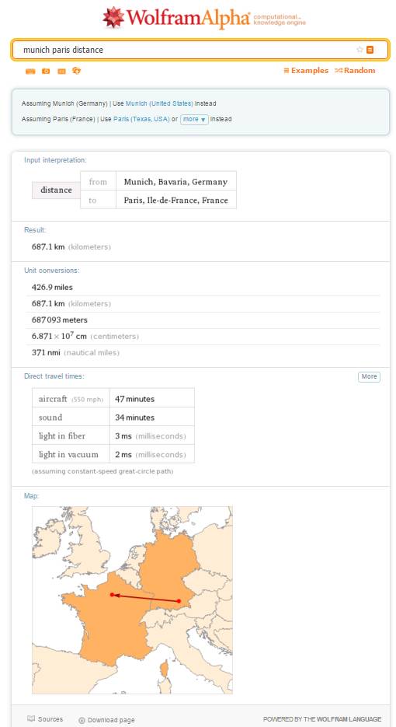The image size is (396, 727).
Task: Click the 'munich paris distance' search input
Action: [186, 50]
